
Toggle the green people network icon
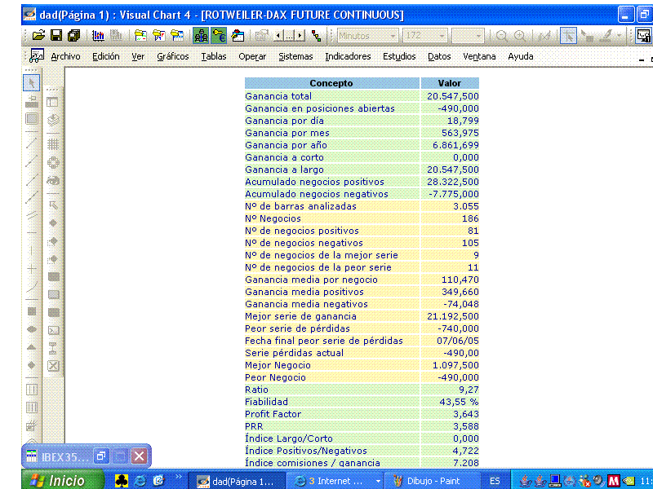click(x=201, y=36)
